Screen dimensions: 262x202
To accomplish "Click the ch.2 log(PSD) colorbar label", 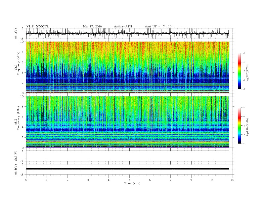I will pos(247,127).
